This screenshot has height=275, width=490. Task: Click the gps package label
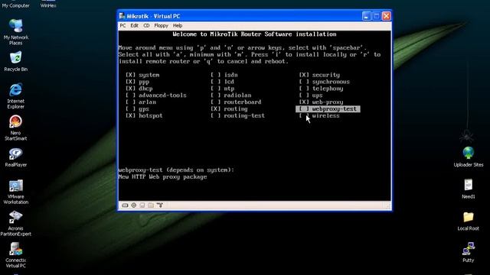[144, 108]
